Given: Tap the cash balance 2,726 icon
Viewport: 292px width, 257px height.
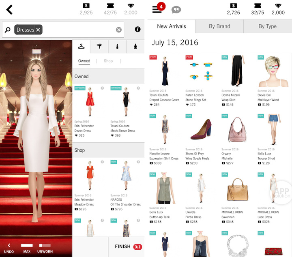Looking at the screenshot, I should point(233,6).
